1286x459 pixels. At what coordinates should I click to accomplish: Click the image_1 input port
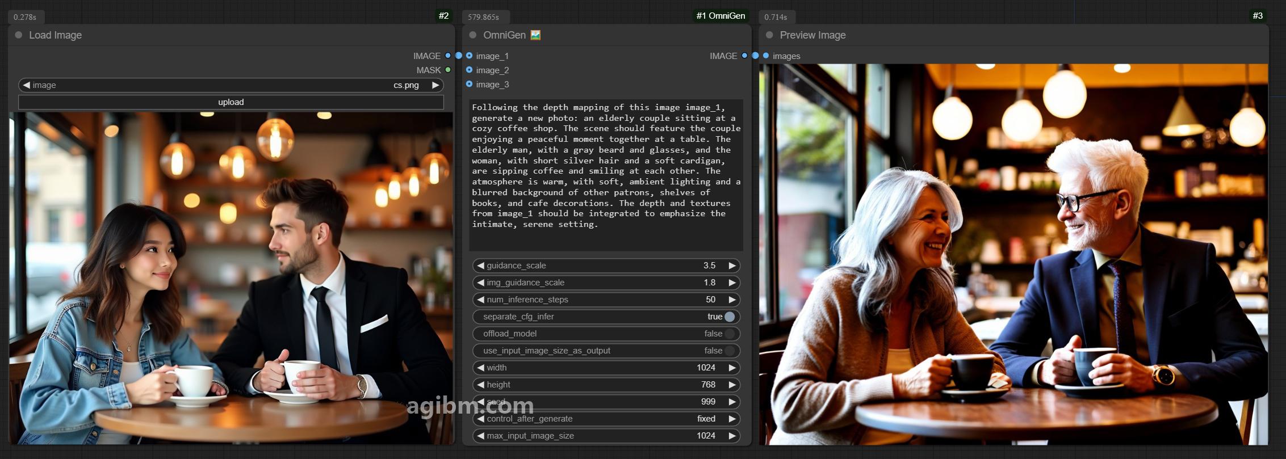pyautogui.click(x=469, y=56)
